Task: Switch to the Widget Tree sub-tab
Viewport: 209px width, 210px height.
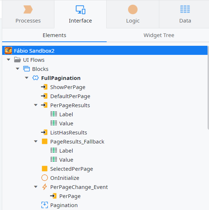Action: pyautogui.click(x=159, y=35)
